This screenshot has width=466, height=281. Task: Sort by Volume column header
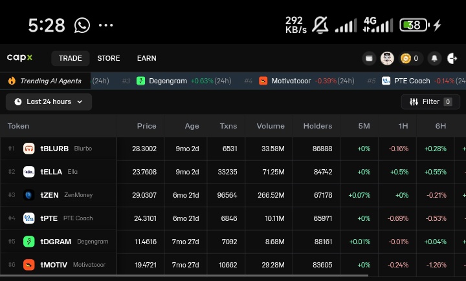click(271, 126)
